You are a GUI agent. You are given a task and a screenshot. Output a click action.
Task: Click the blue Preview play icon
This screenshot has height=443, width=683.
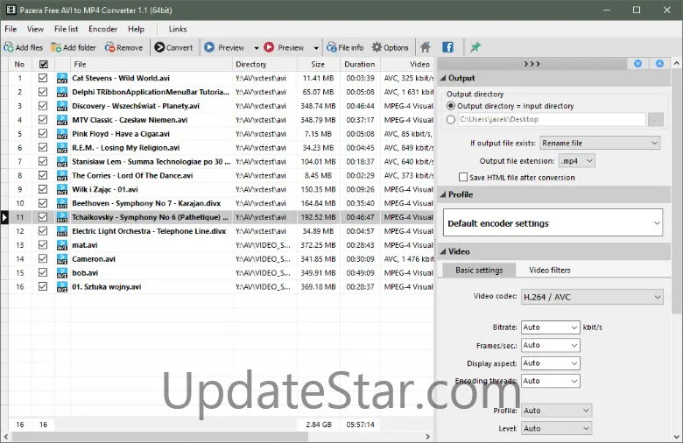click(x=209, y=47)
